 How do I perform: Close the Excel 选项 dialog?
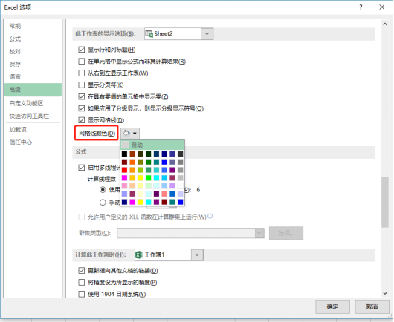click(382, 7)
